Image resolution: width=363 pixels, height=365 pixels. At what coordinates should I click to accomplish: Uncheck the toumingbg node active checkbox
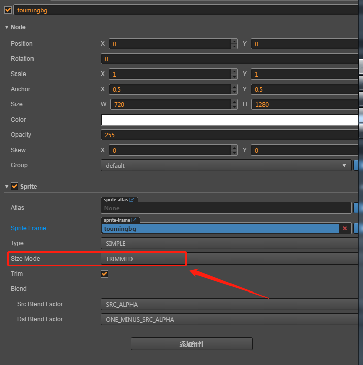pyautogui.click(x=8, y=10)
